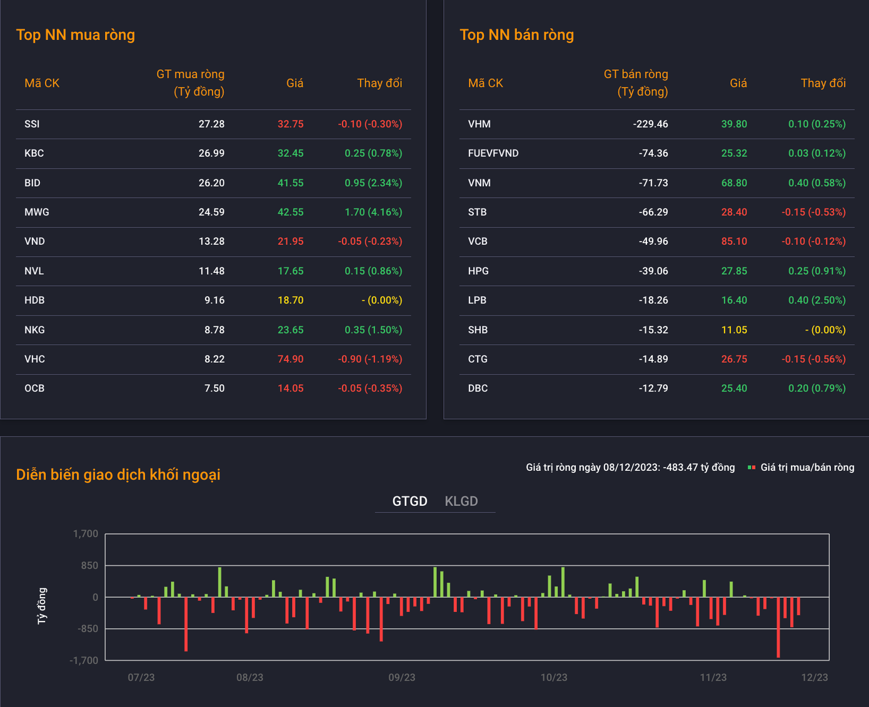This screenshot has width=869, height=707.
Task: Click Giá header in net buy table
Action: point(294,83)
